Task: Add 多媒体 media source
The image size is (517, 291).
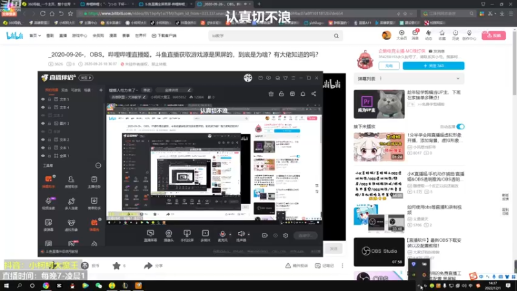Action: click(x=205, y=235)
